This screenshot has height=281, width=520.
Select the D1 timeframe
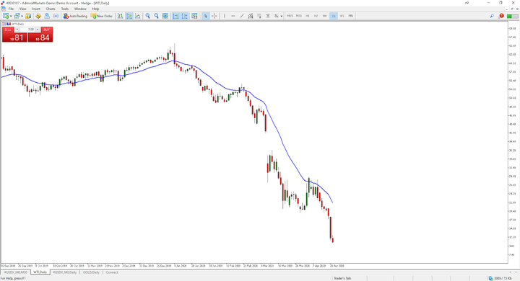click(334, 16)
